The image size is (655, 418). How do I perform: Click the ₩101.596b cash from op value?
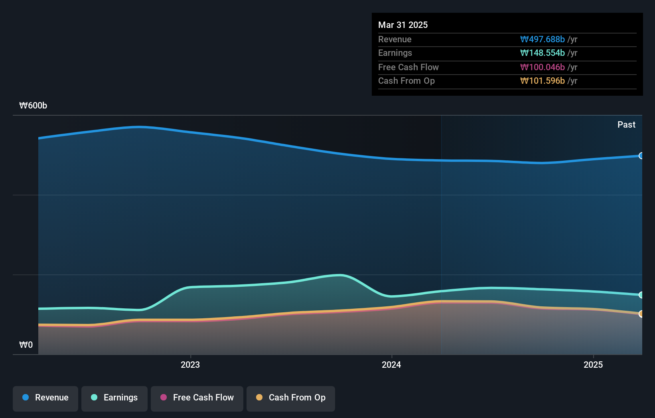(543, 81)
